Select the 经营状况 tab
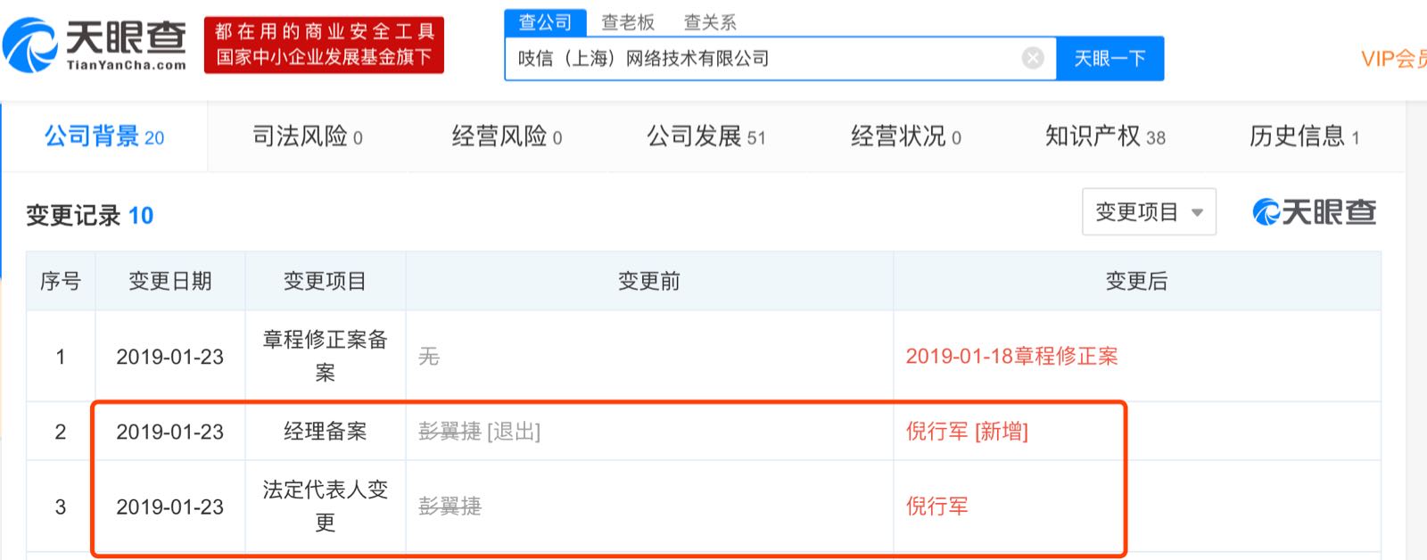Image resolution: width=1427 pixels, height=560 pixels. [x=905, y=136]
